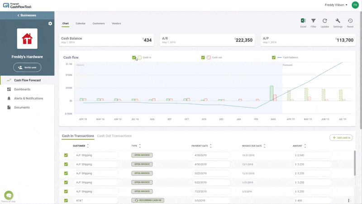Viewport: 362px width, 204px height.
Task: Uncheck AJF Shipping row paid 5/22/2019
Action: point(66,173)
